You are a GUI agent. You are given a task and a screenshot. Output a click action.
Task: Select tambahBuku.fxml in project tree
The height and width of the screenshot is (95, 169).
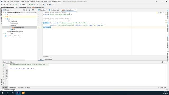(x=19, y=27)
